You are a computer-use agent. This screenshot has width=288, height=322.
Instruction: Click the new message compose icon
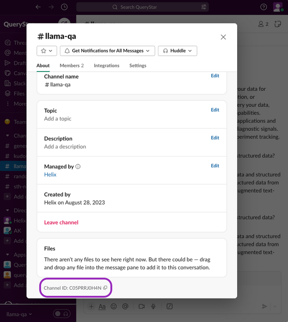(64, 24)
